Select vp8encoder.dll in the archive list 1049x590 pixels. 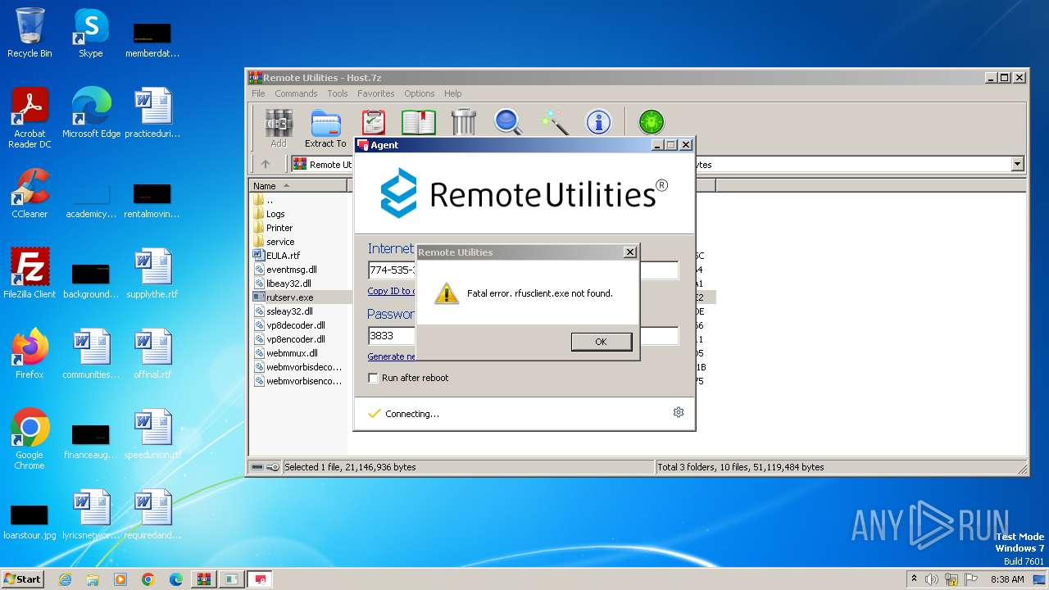click(x=295, y=339)
